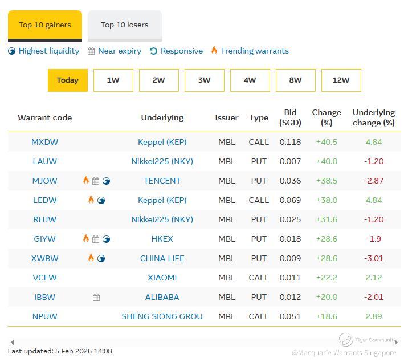Screen dimensions: 404x362
Task: Choose the 12W period filter
Action: [x=341, y=80]
